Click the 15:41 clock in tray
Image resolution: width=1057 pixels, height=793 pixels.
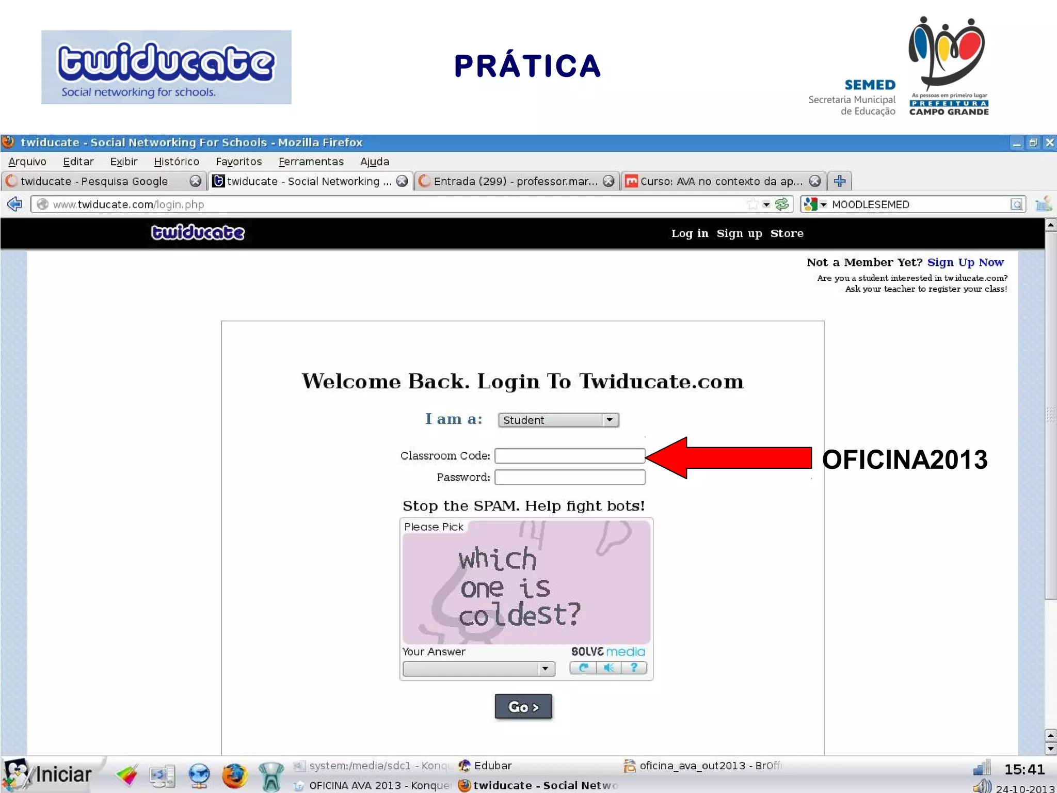coord(1025,770)
